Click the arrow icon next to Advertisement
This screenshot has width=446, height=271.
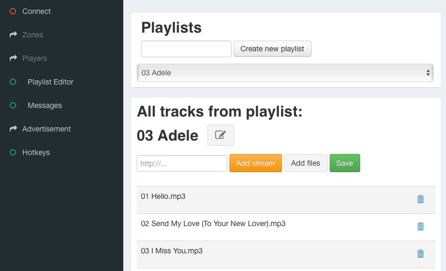click(x=13, y=129)
